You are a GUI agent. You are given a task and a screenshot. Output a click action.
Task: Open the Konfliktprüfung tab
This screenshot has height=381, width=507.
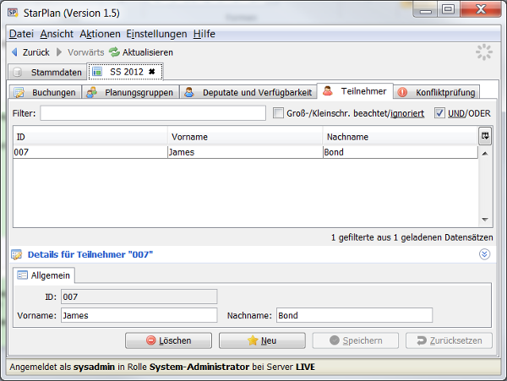pos(436,92)
